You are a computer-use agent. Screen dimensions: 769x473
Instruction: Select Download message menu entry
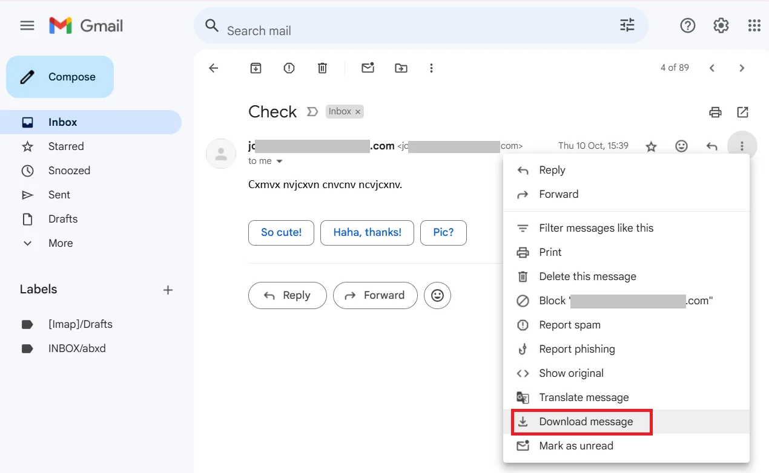coord(626,422)
